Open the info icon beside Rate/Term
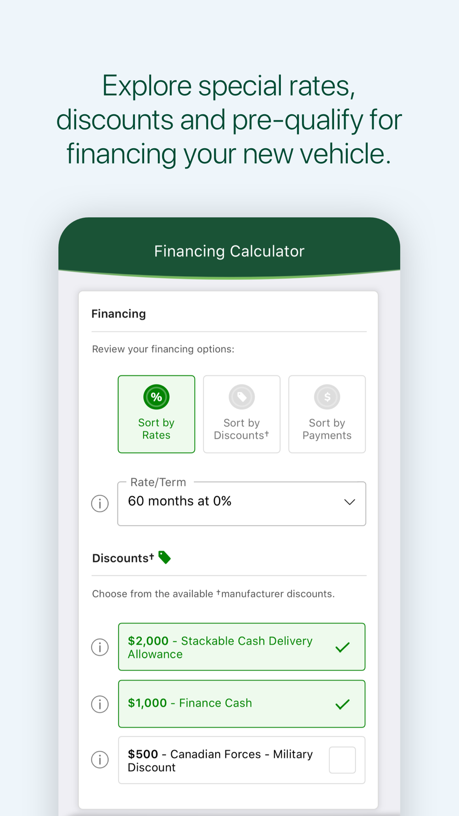This screenshot has width=459, height=816. coord(100,503)
